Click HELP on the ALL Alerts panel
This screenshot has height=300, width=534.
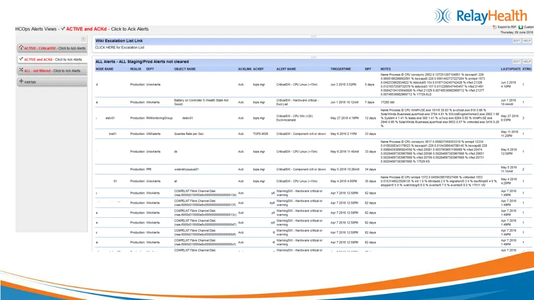coord(527,61)
